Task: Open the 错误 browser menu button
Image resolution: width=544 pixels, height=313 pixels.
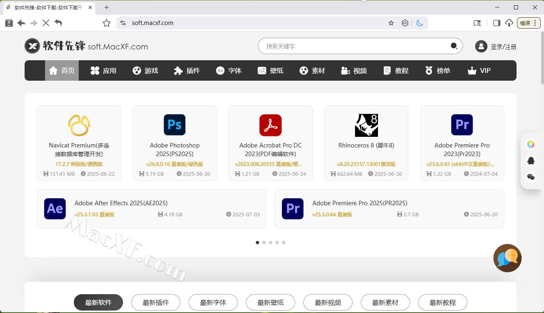Action: [529, 23]
